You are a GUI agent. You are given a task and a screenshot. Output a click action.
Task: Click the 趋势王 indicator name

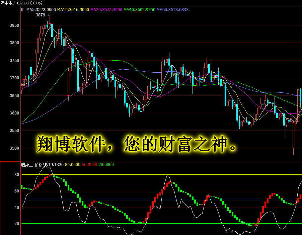click(27, 165)
